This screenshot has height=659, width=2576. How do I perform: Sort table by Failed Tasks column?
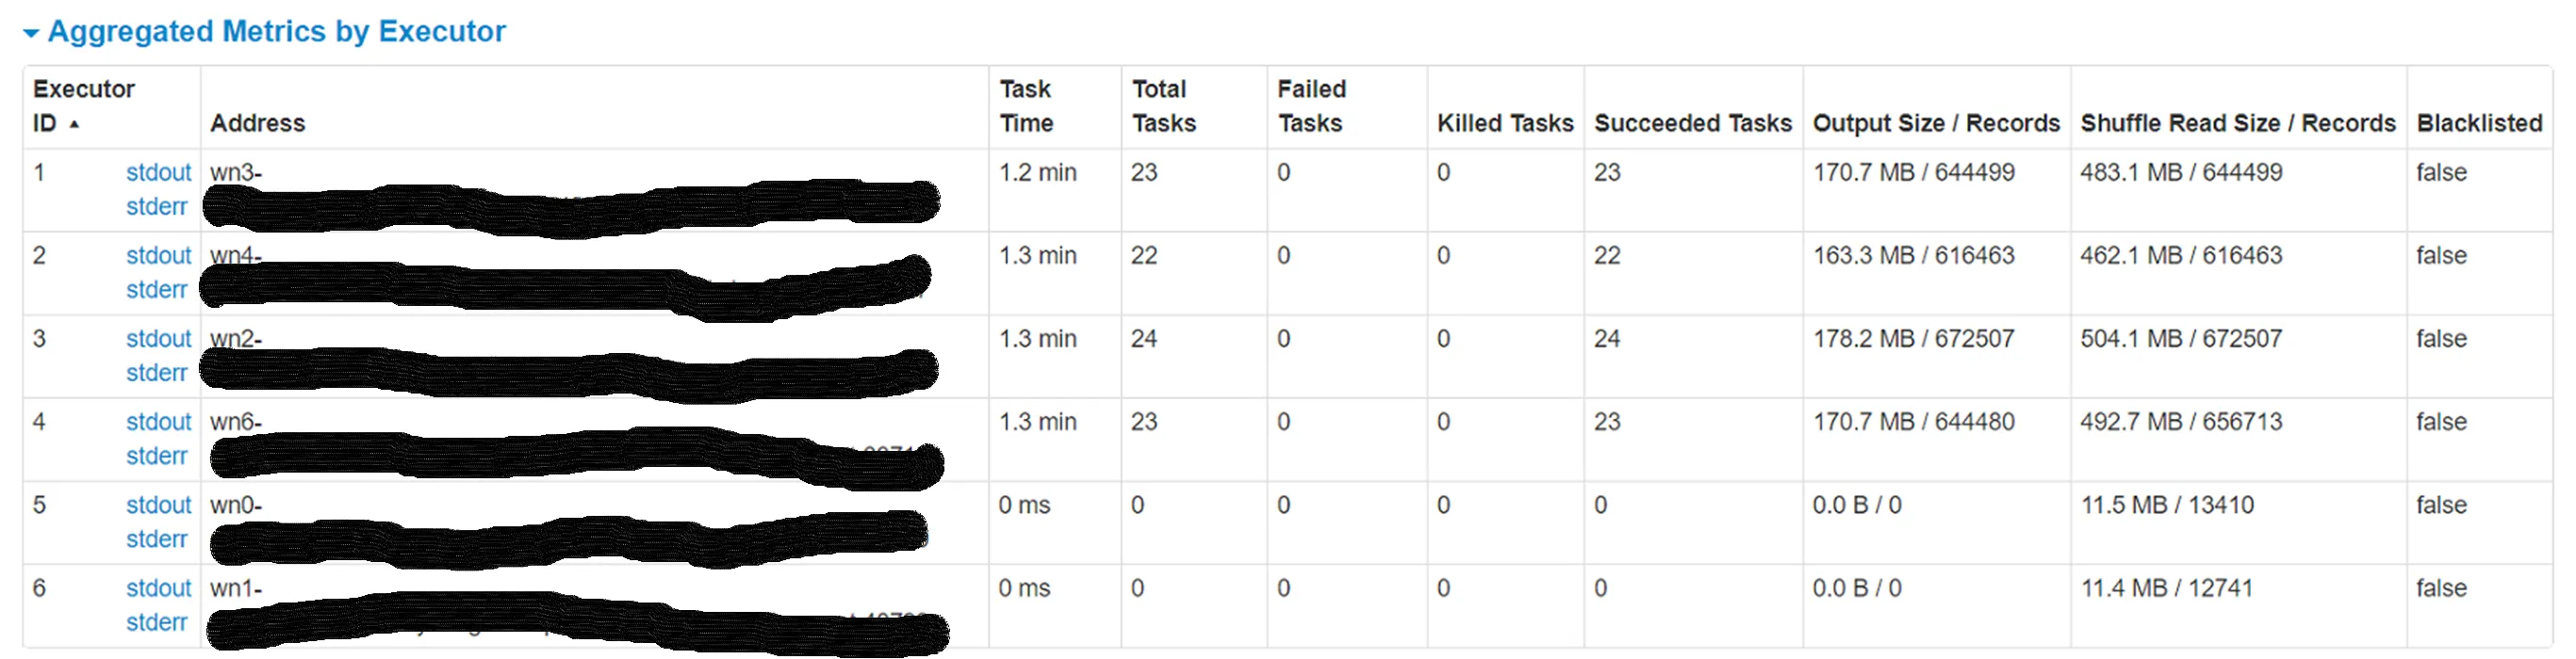point(1312,105)
